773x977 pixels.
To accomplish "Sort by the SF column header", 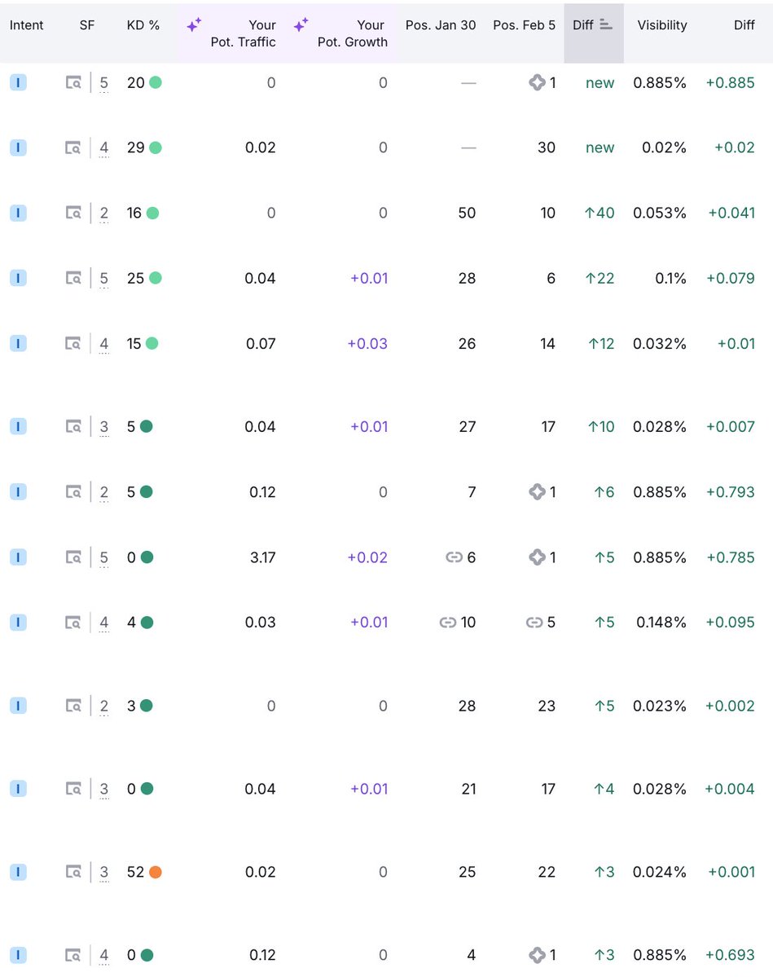I will [x=87, y=25].
